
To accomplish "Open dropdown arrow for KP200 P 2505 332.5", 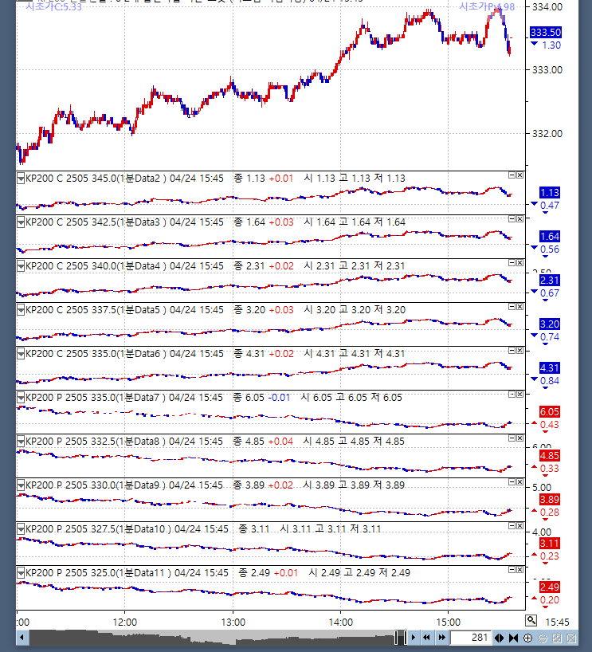I will pyautogui.click(x=21, y=442).
